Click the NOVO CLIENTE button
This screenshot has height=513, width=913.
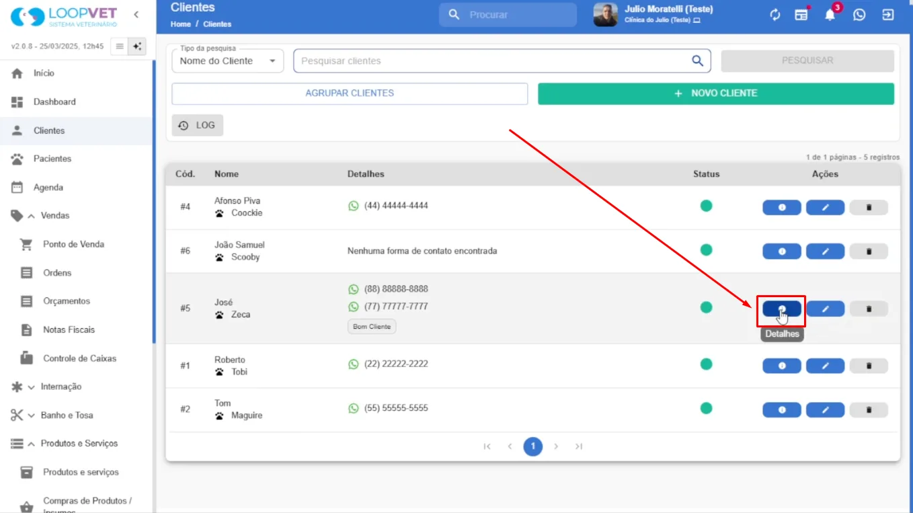pos(716,93)
